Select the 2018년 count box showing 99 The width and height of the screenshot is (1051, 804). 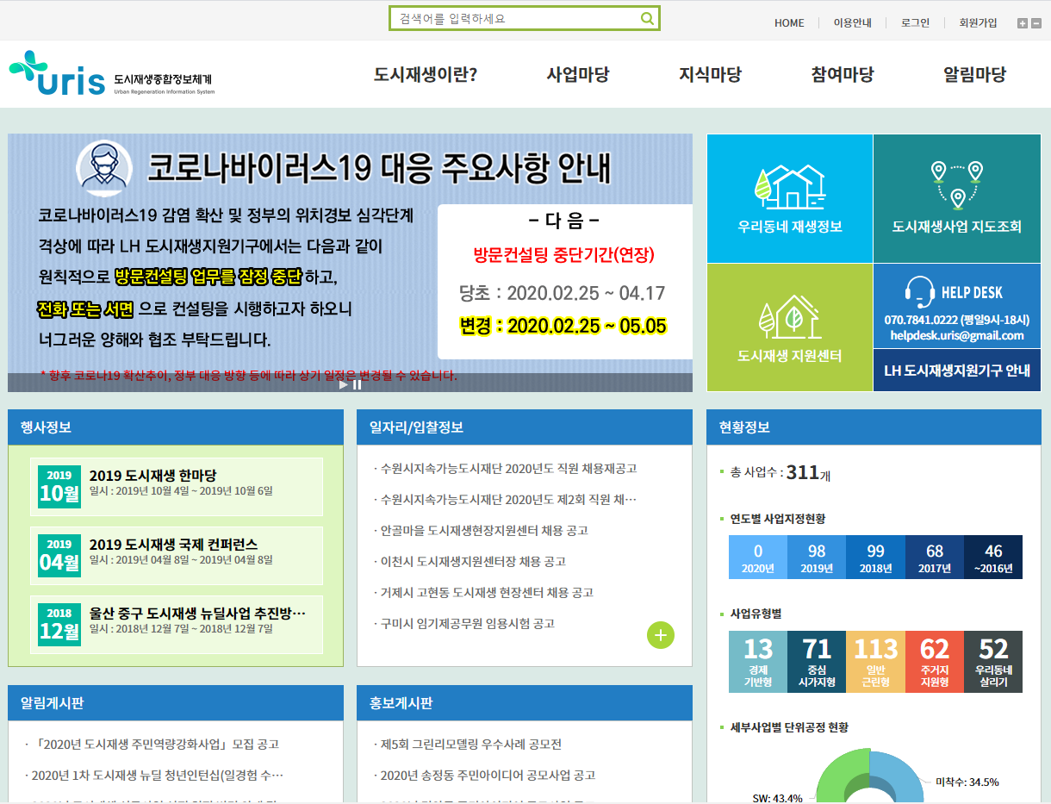(875, 558)
